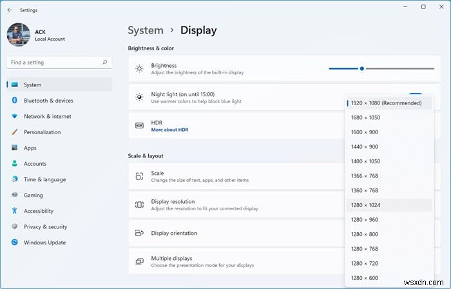Pick 1366 × 768 resolution
The height and width of the screenshot is (289, 451).
coord(389,176)
